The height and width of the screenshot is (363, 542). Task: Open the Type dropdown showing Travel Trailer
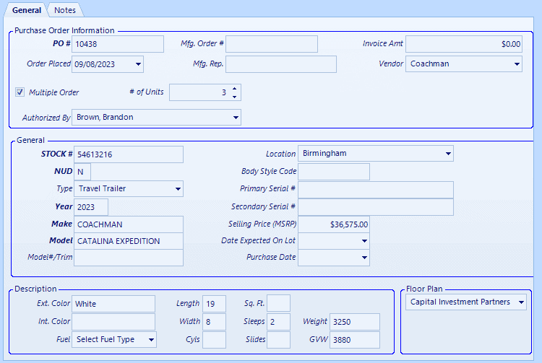point(178,189)
